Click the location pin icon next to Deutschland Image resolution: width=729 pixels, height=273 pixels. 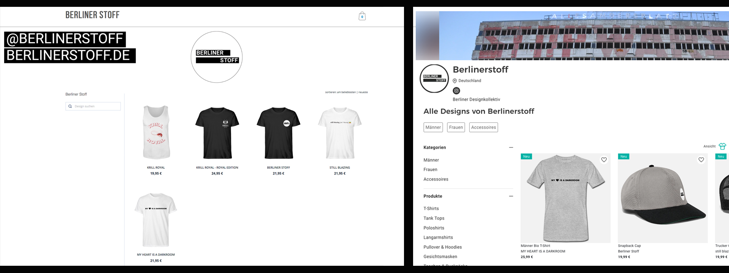pos(455,81)
